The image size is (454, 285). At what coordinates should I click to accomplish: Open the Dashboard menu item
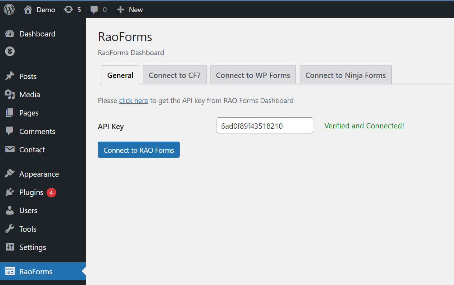[37, 34]
